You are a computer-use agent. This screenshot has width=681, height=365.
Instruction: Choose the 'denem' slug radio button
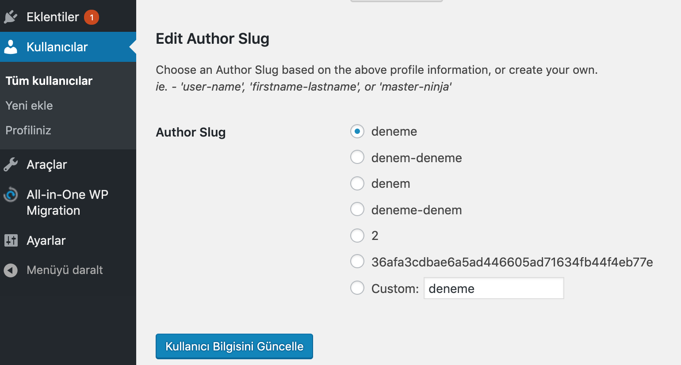[x=357, y=183]
